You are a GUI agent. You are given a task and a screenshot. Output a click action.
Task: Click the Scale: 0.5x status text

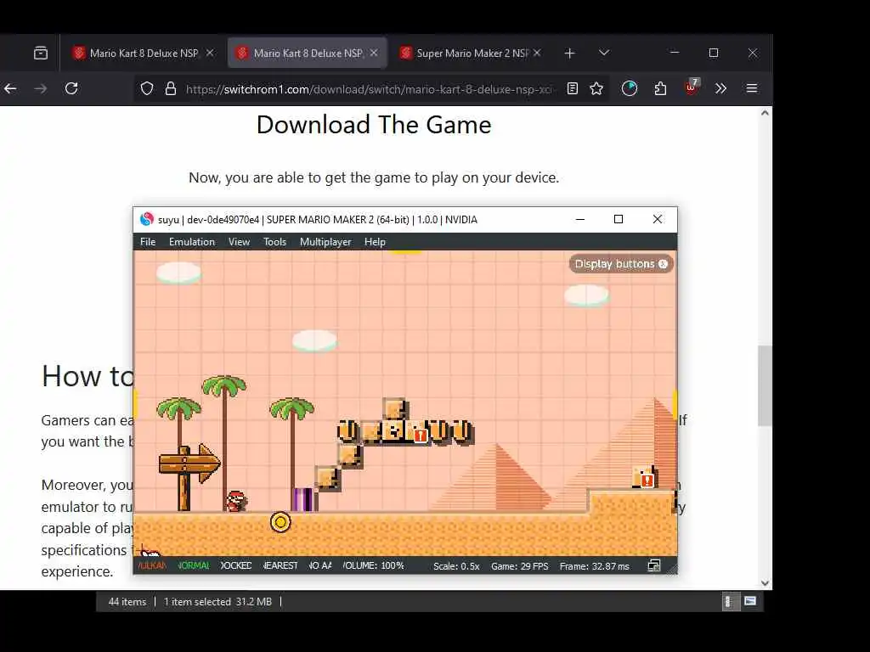point(456,566)
